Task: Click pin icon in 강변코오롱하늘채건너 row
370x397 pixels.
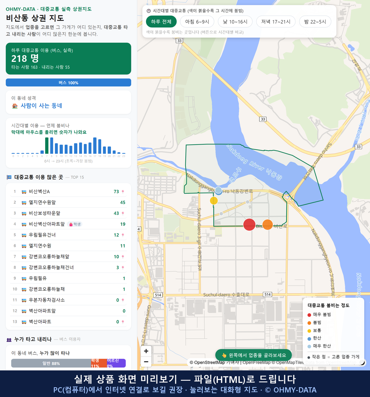Action: [x=123, y=268]
